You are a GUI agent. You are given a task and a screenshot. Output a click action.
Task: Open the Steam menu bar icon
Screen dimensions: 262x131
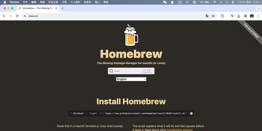(x=194, y=2)
